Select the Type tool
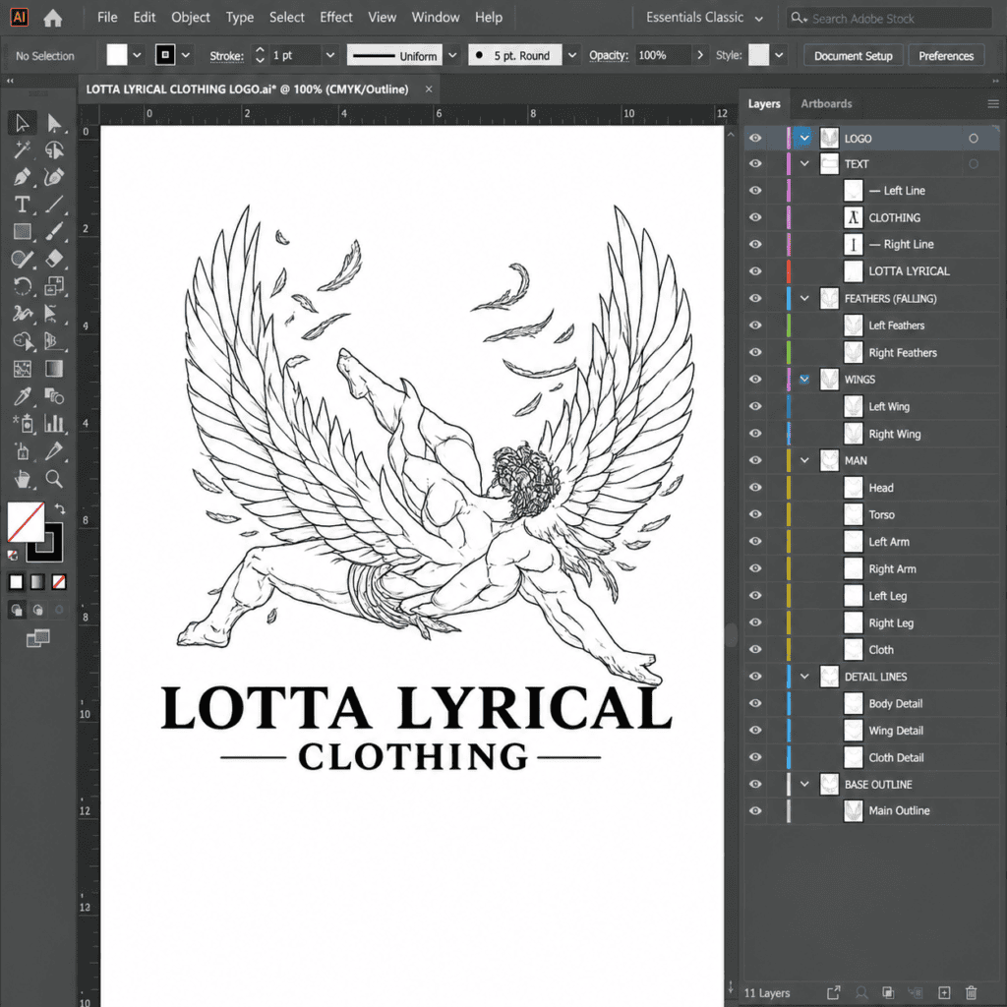 click(x=22, y=205)
